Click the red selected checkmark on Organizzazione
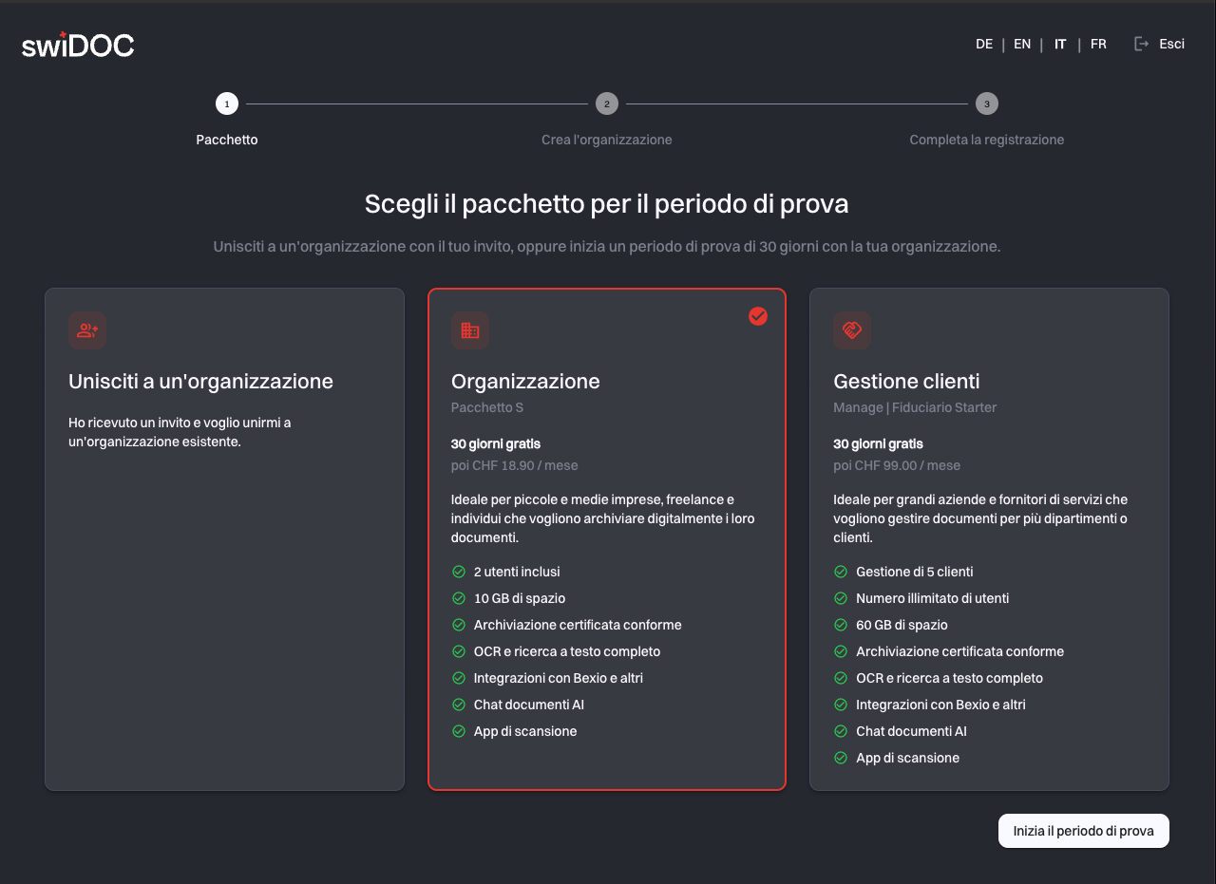This screenshot has width=1216, height=884. tap(758, 316)
